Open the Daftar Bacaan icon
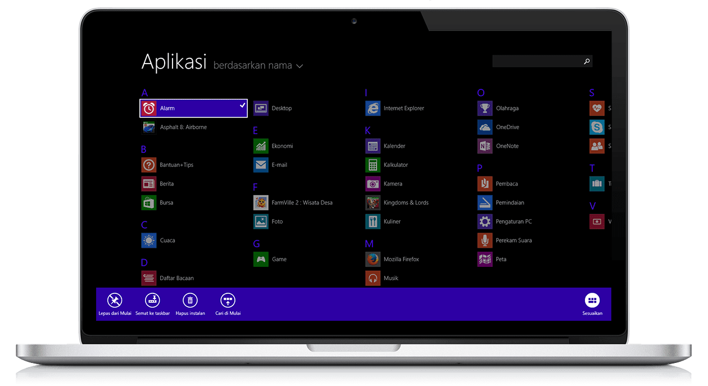 pos(149,278)
